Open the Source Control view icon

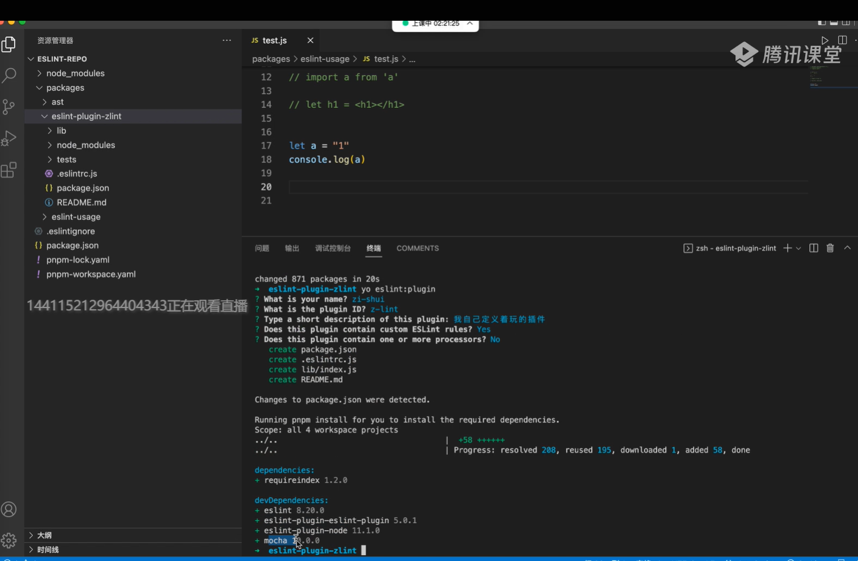[9, 107]
